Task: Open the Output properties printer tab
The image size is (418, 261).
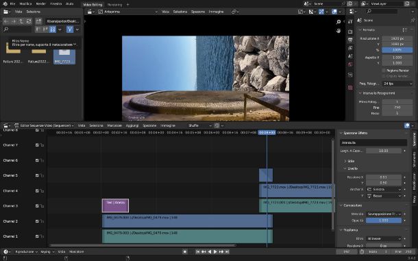Action: (350, 40)
